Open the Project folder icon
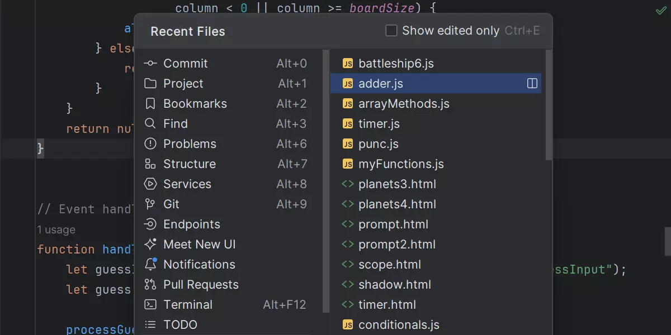This screenshot has height=335, width=671. click(150, 84)
